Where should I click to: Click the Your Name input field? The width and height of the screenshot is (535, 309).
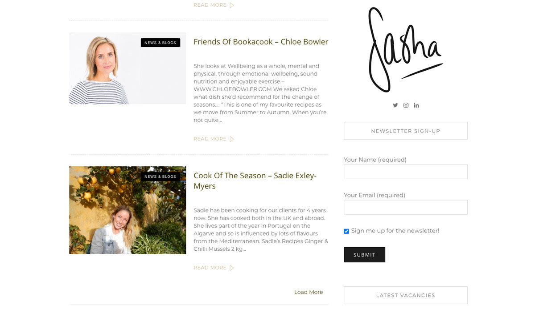[x=406, y=172]
